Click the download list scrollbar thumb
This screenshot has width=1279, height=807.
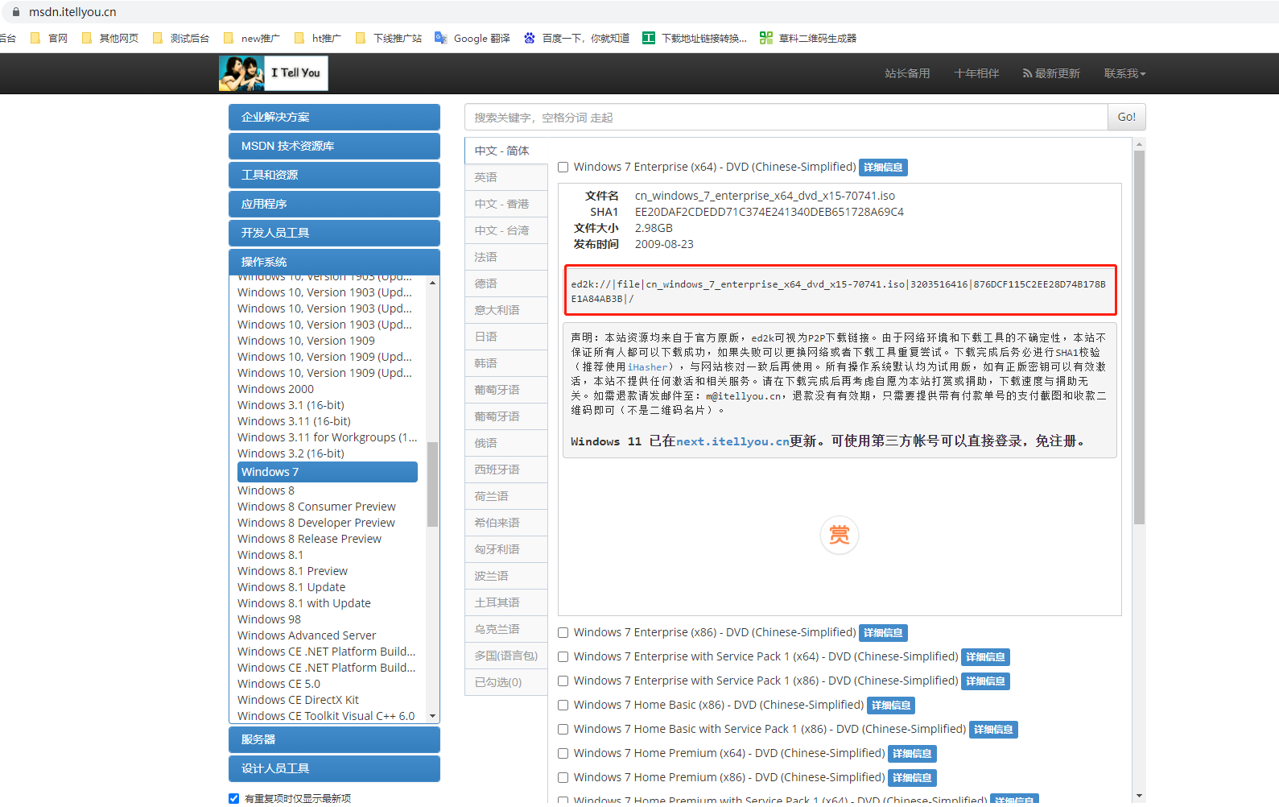point(1139,337)
